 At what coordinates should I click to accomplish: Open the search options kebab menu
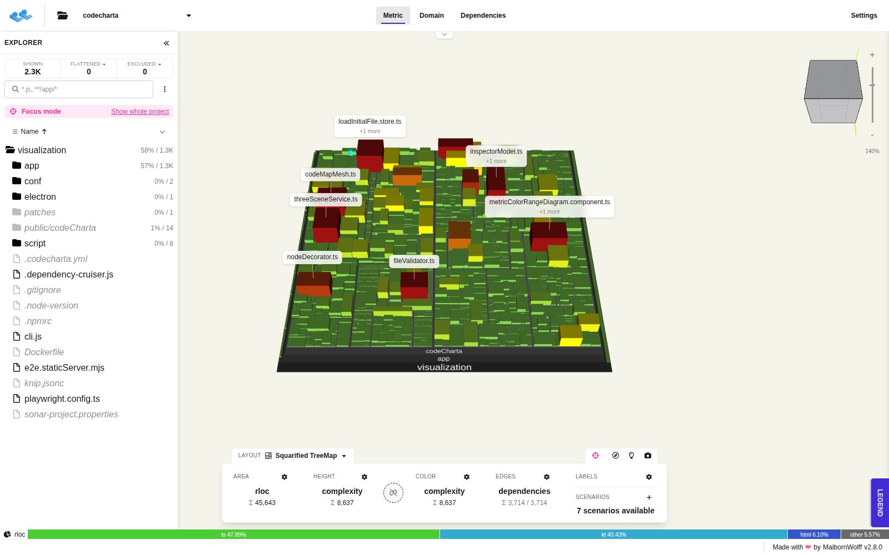click(x=164, y=89)
